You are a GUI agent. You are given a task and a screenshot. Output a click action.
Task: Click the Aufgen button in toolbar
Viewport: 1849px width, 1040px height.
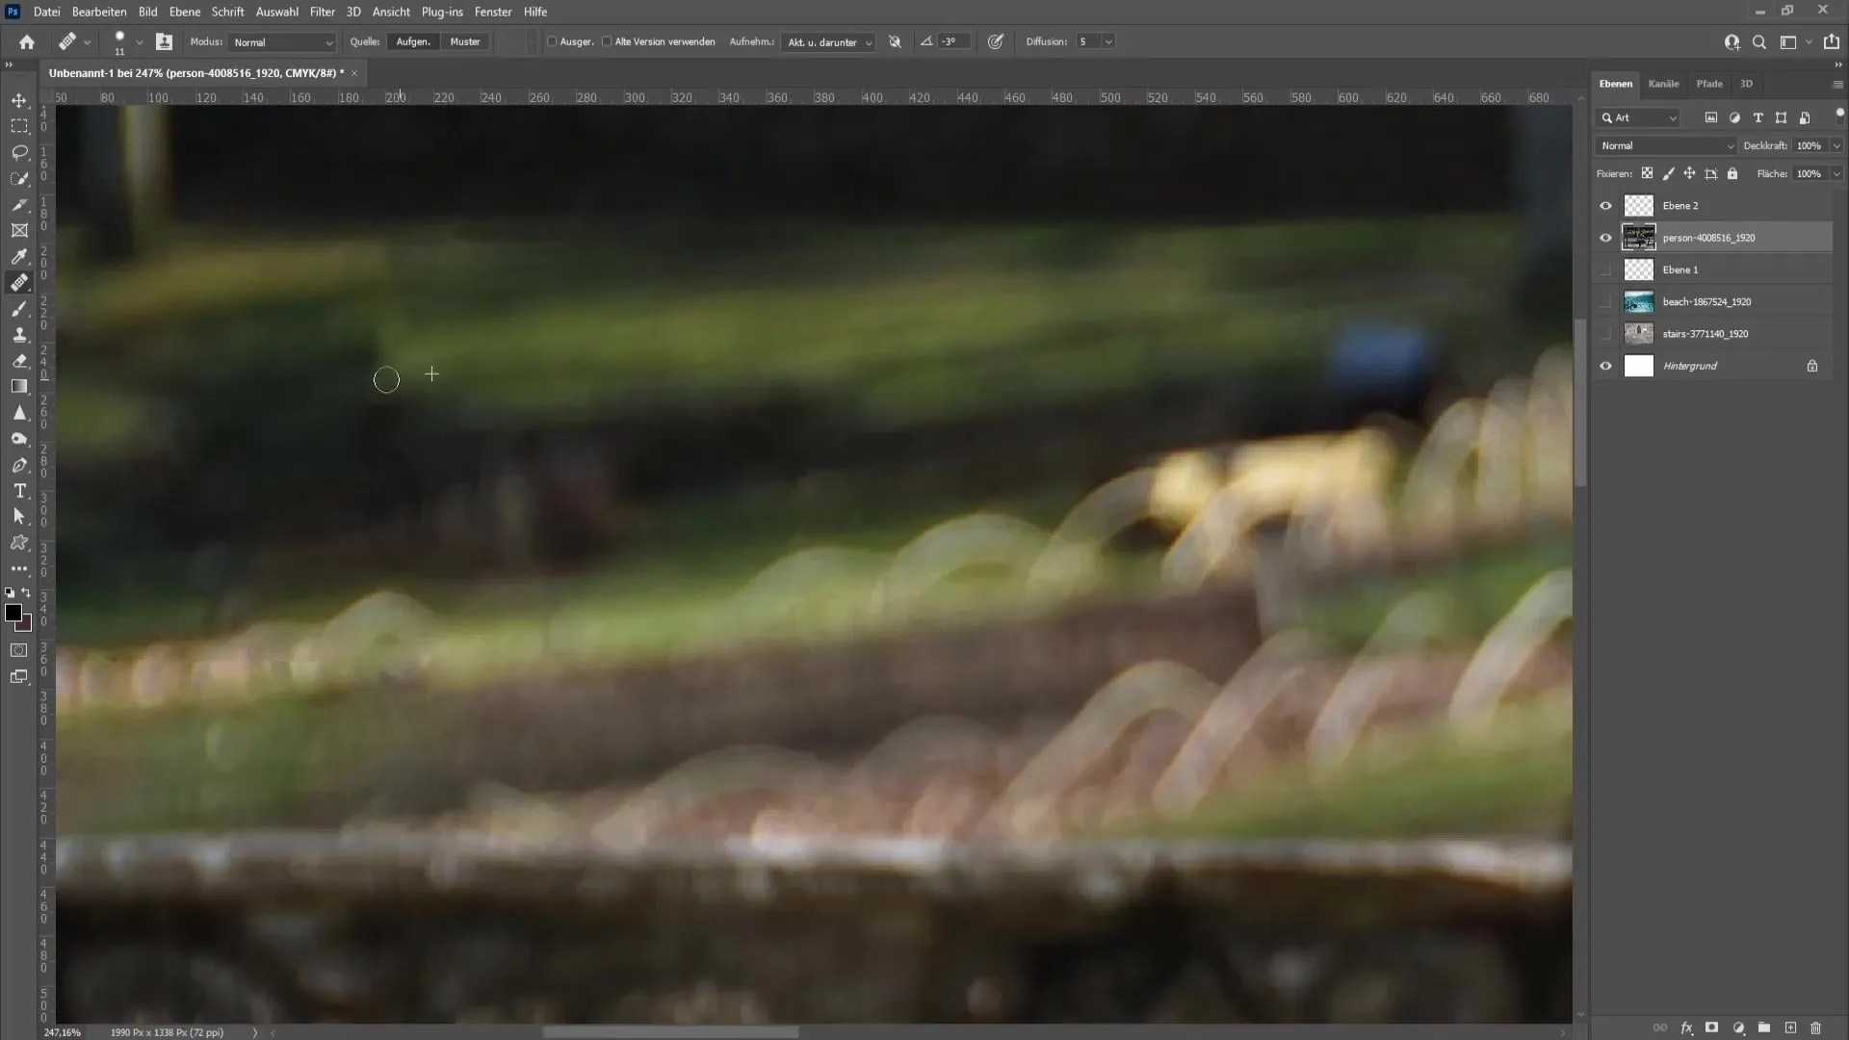413,42
